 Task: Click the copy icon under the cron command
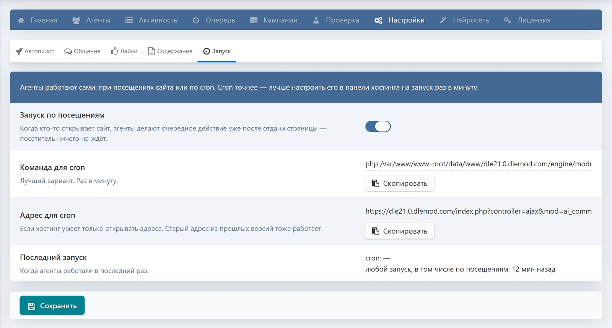coord(376,183)
